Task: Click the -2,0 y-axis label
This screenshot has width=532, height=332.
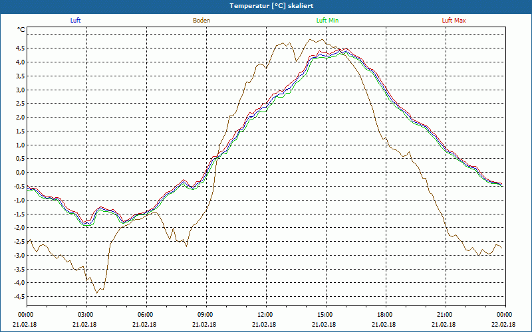Action: [19, 228]
